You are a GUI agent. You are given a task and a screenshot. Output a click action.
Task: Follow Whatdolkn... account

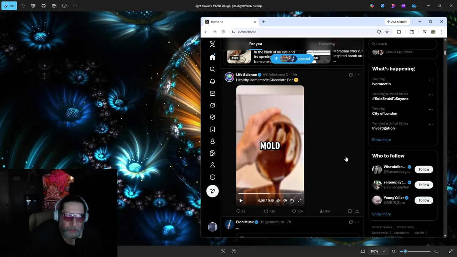pos(424,170)
